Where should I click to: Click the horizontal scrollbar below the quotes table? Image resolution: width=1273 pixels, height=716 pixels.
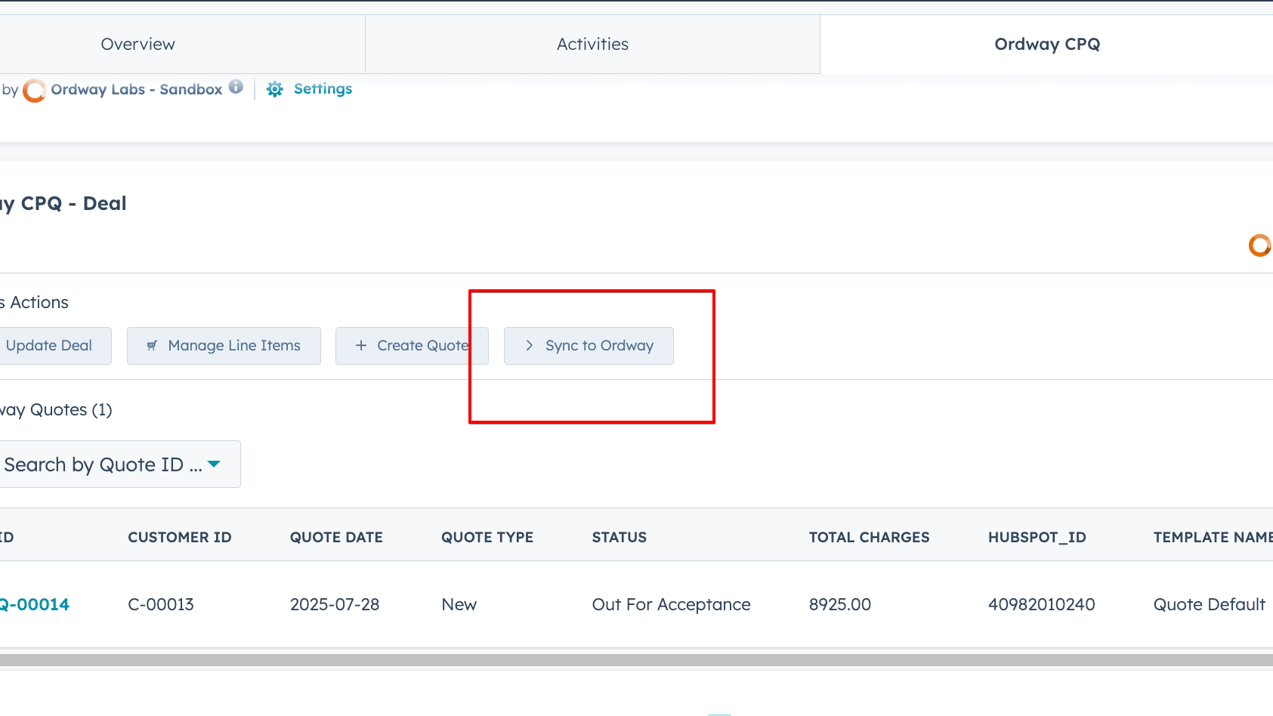click(x=636, y=660)
